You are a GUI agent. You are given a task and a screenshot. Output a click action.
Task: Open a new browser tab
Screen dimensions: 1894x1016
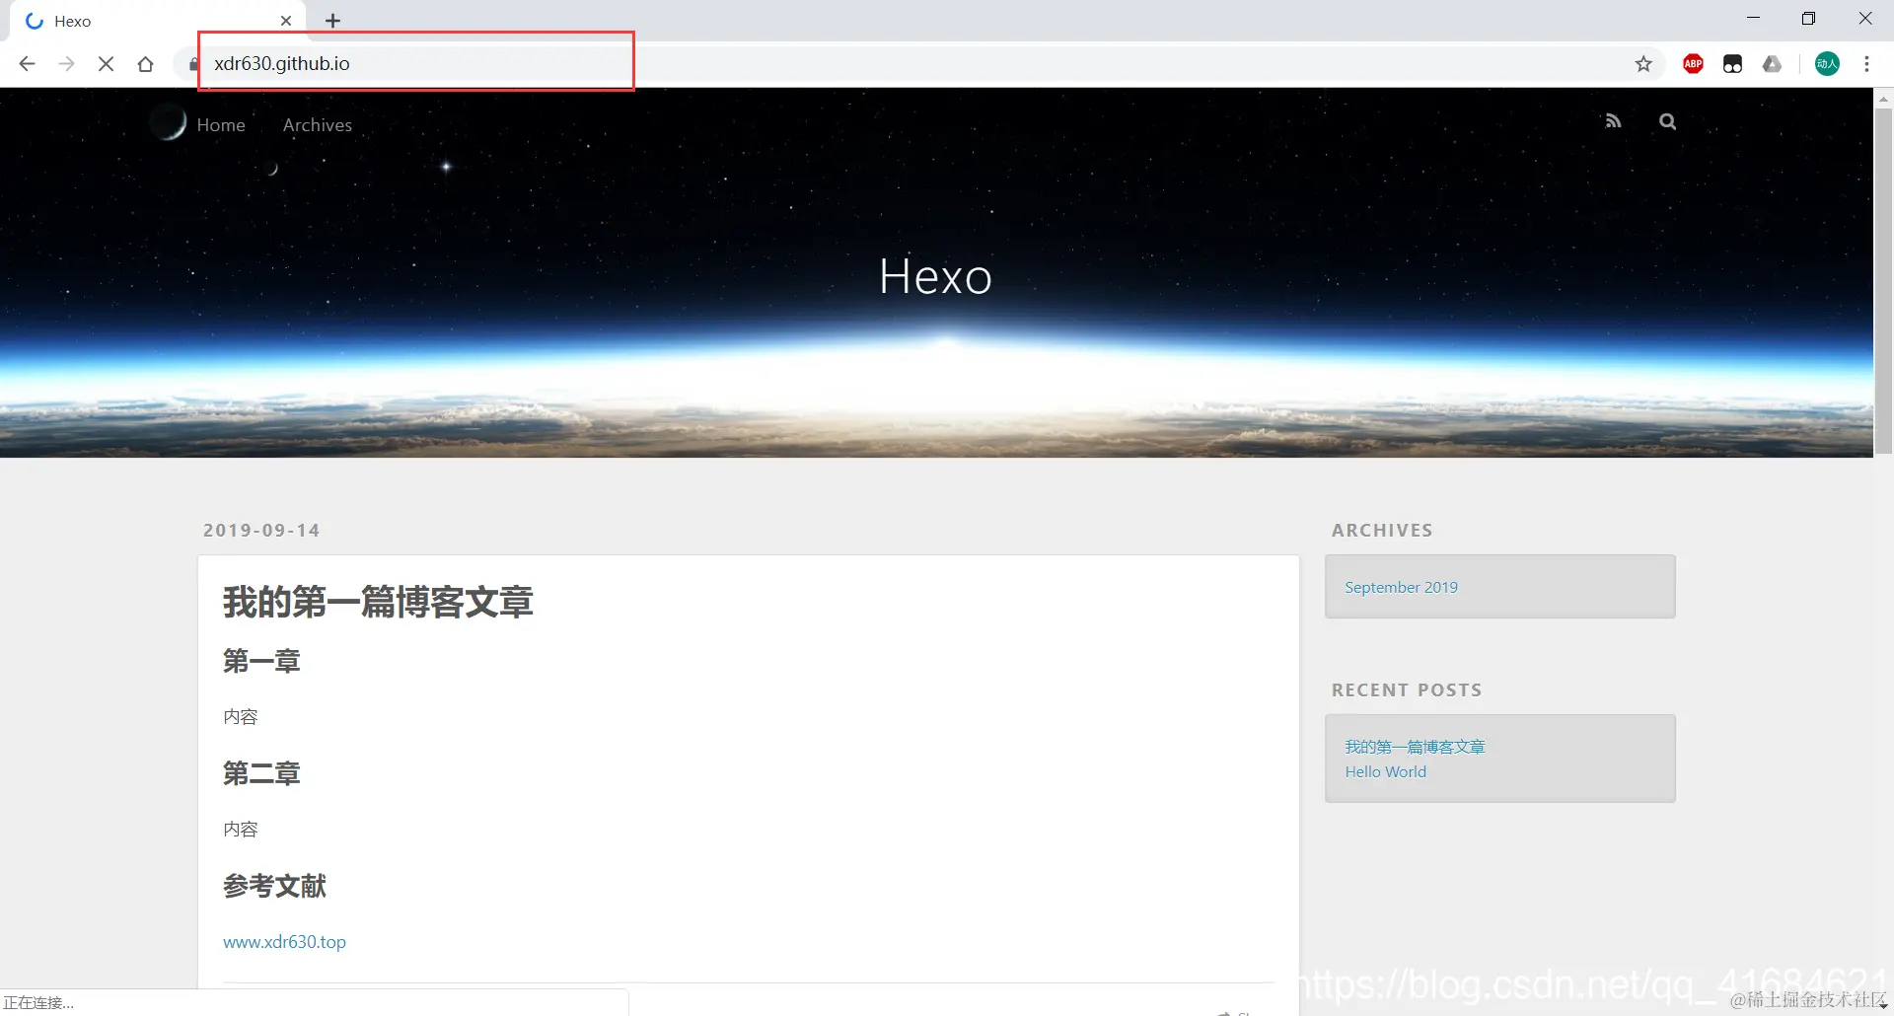[332, 21]
